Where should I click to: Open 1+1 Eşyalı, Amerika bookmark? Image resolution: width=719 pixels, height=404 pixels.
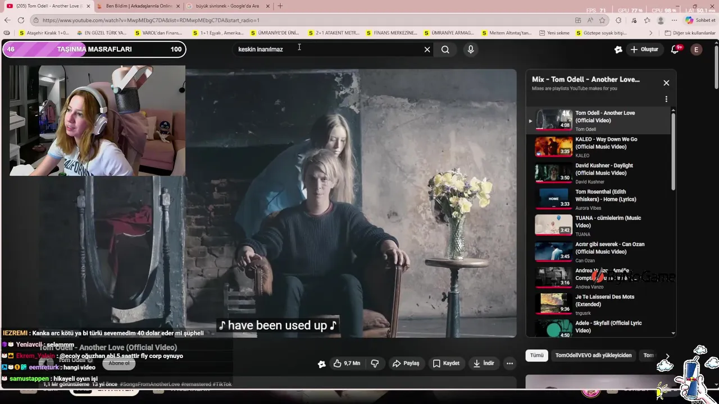218,33
